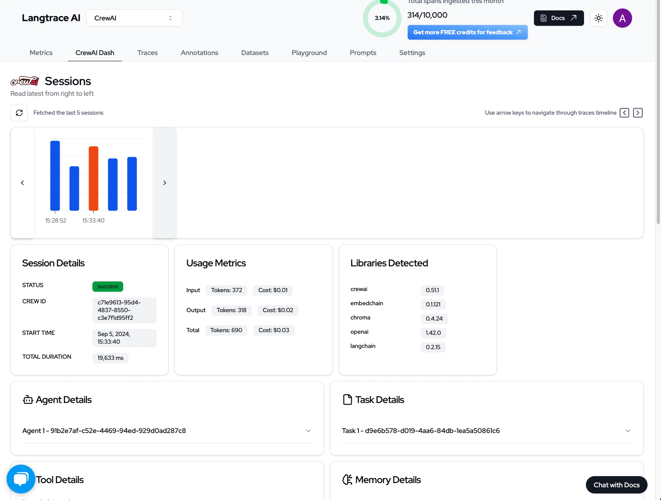Open the Docs button

(x=559, y=18)
